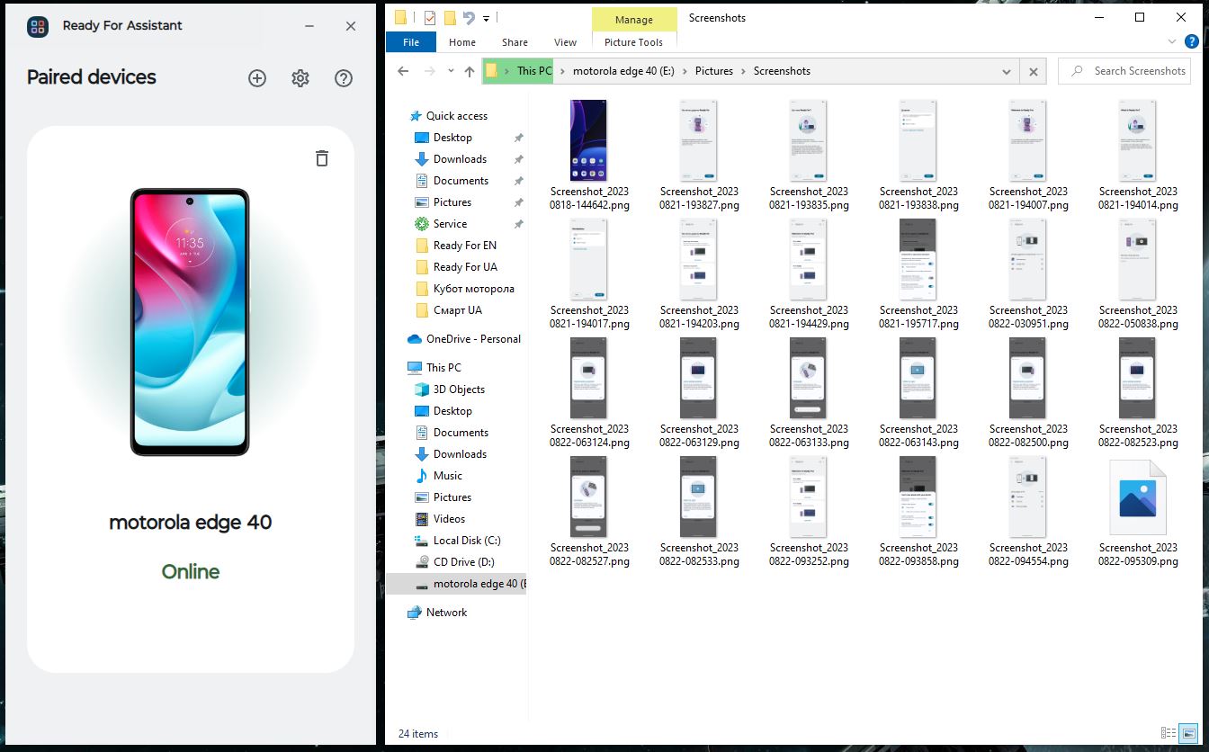This screenshot has width=1209, height=752.
Task: Click motorola edge 40 (E:) breadcrumb
Action: coord(624,71)
